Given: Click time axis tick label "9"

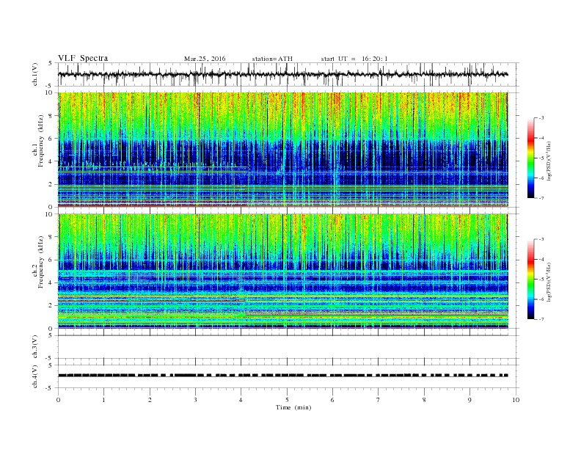Looking at the screenshot, I should coord(469,400).
